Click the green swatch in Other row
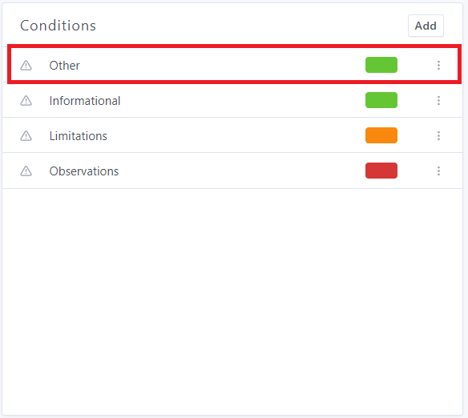Viewport: 468px width, 418px height. tap(381, 65)
